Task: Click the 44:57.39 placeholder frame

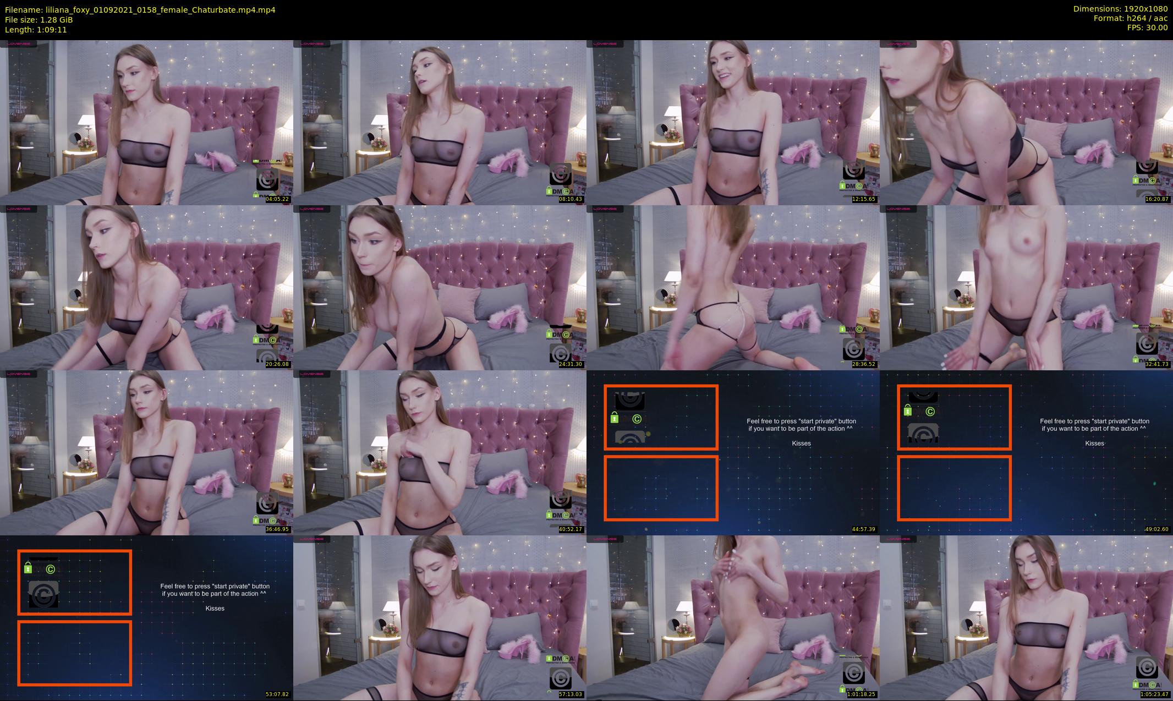Action: coord(733,452)
